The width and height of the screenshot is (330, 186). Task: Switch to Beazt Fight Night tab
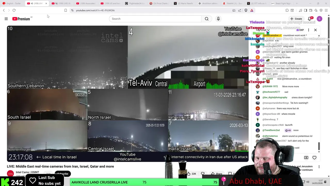(282, 3)
